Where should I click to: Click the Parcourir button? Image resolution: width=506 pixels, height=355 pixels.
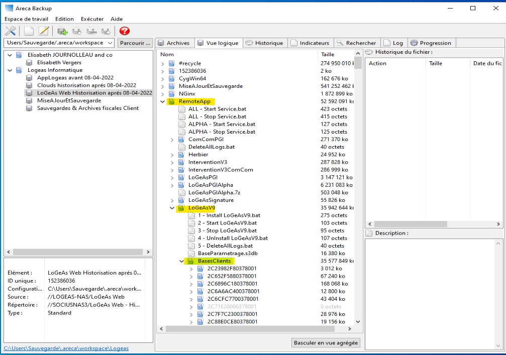(x=135, y=43)
